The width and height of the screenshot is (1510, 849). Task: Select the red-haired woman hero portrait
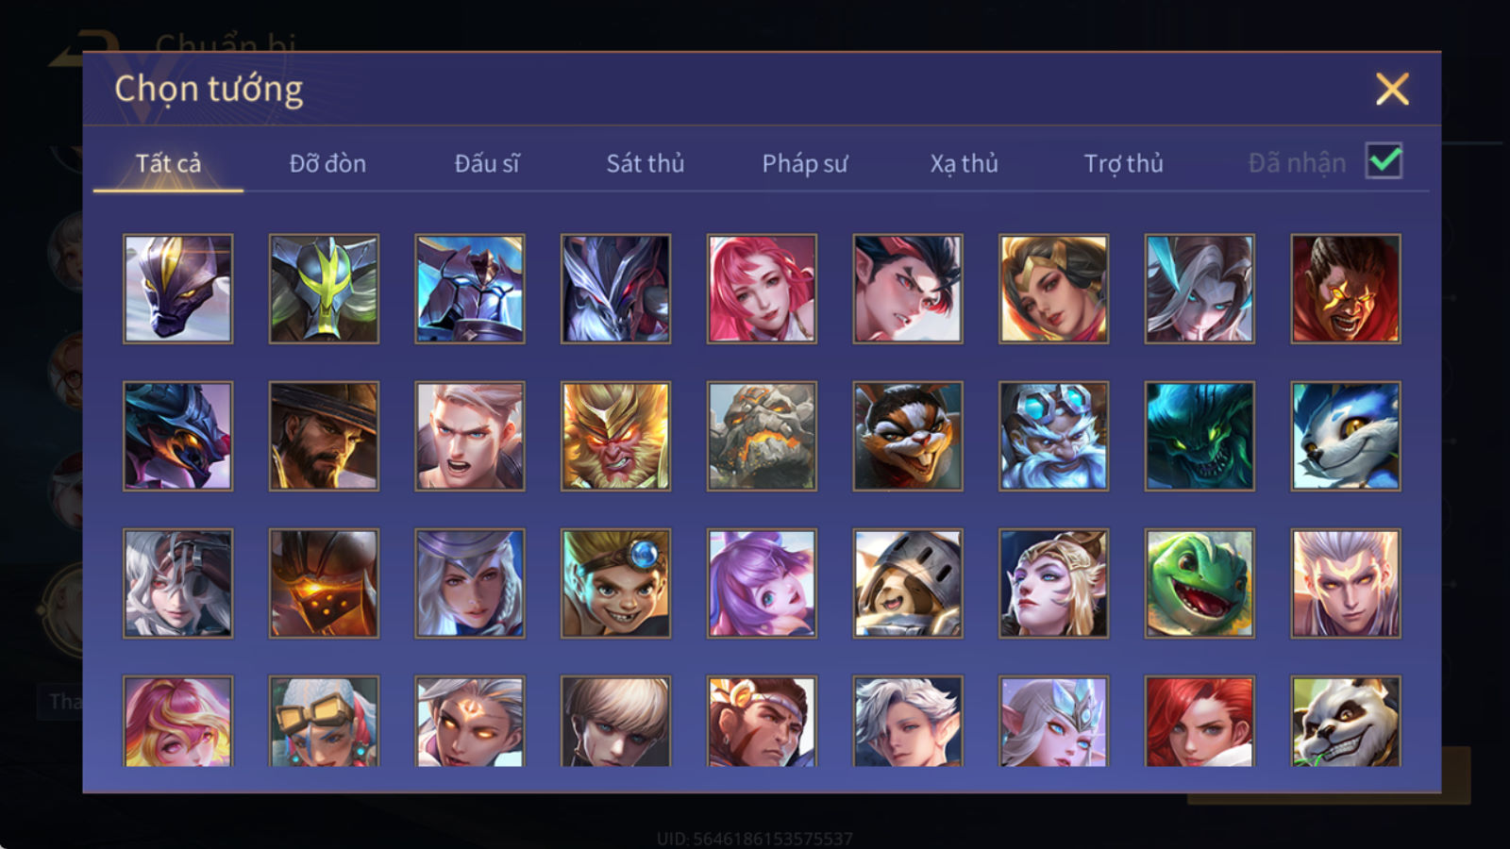1200,721
